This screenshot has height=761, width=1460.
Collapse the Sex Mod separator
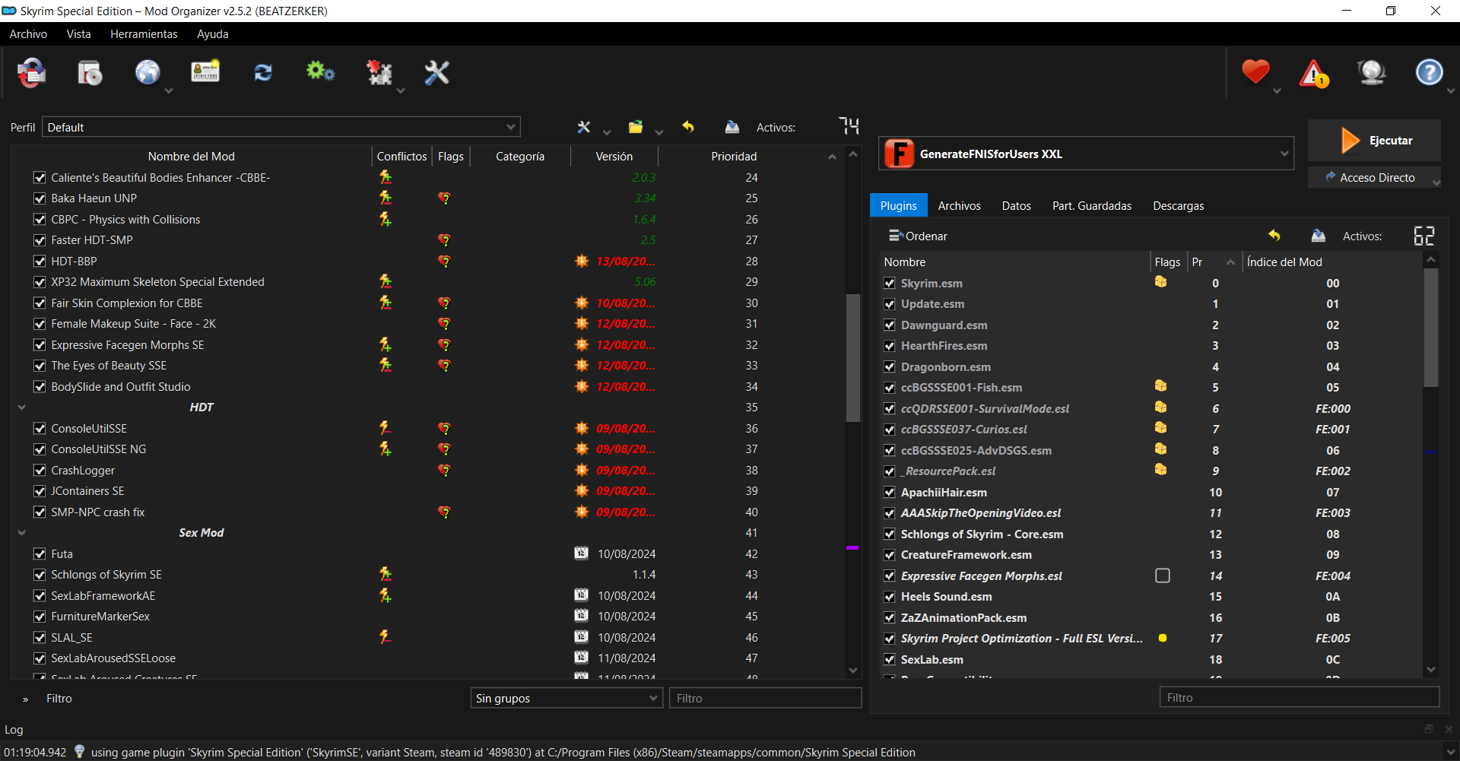[21, 533]
